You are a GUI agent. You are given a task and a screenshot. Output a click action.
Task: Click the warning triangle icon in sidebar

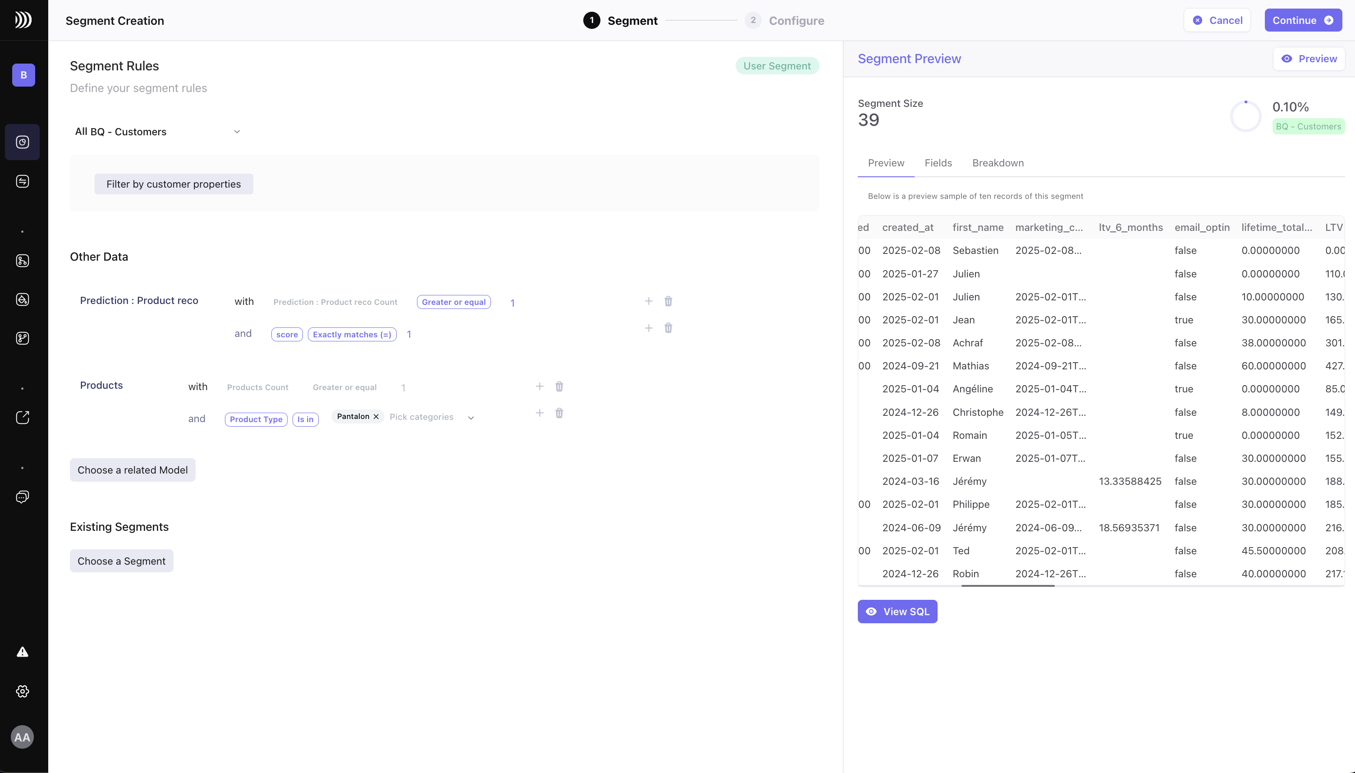(22, 652)
